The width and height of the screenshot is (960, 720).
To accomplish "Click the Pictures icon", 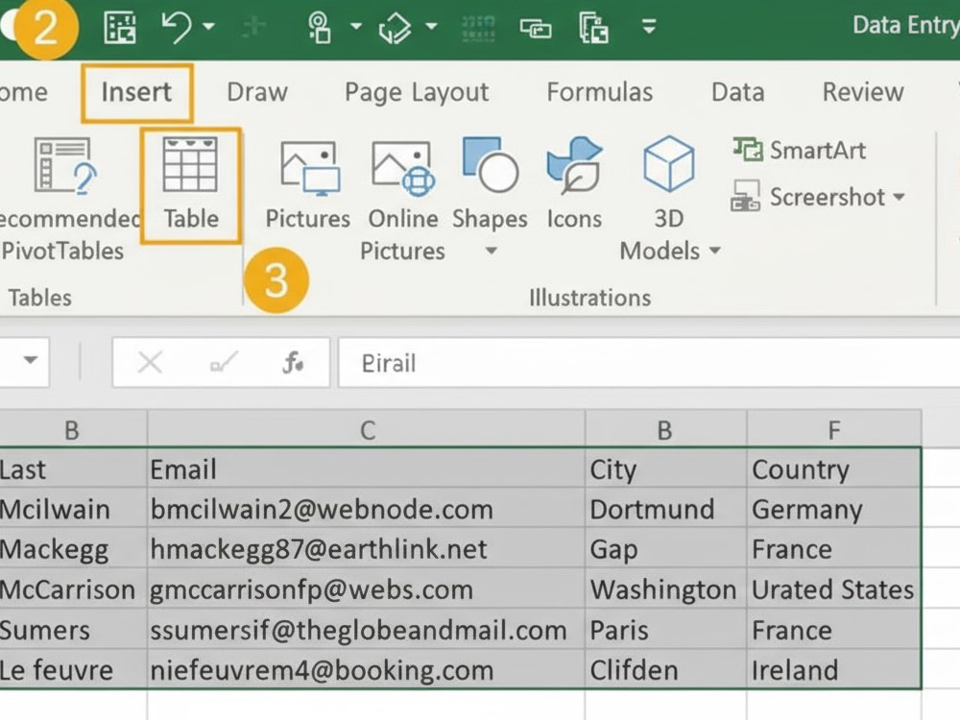I will [309, 170].
